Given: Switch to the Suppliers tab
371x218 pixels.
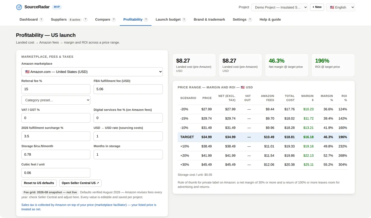Looking at the screenshot, I should point(59,19).
